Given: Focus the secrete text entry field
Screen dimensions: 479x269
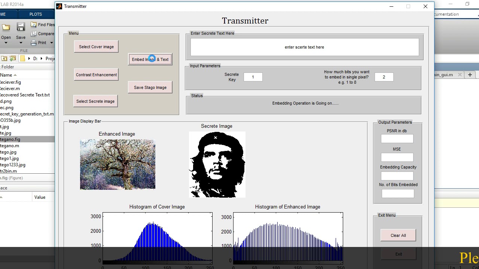Looking at the screenshot, I should (x=305, y=47).
